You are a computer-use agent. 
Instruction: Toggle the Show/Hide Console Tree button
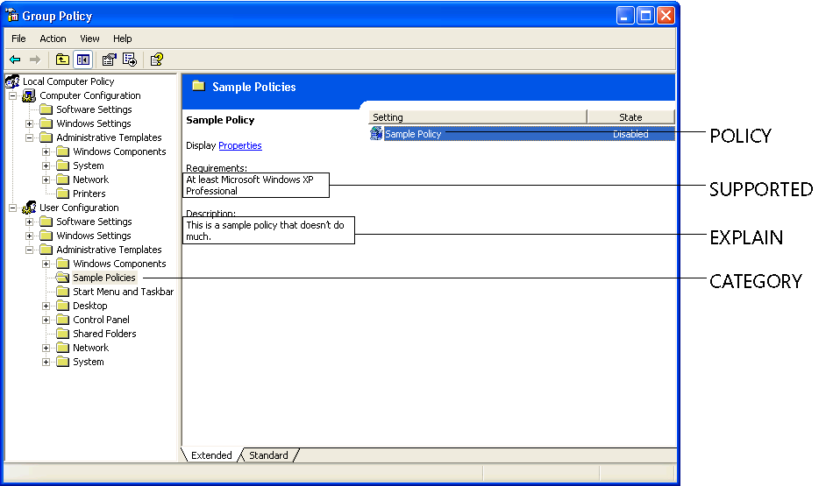click(x=82, y=60)
